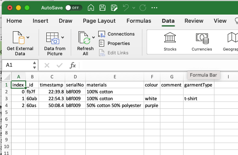This screenshot has width=238, height=155.
Task: Open Connections
Action: [116, 34]
